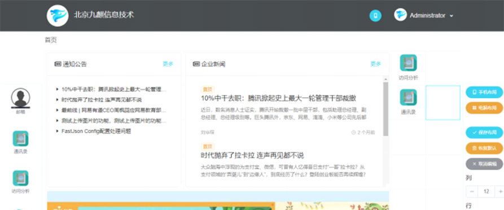504x210 pixels.
Task: Decrease column count with minus button
Action: pos(472,191)
